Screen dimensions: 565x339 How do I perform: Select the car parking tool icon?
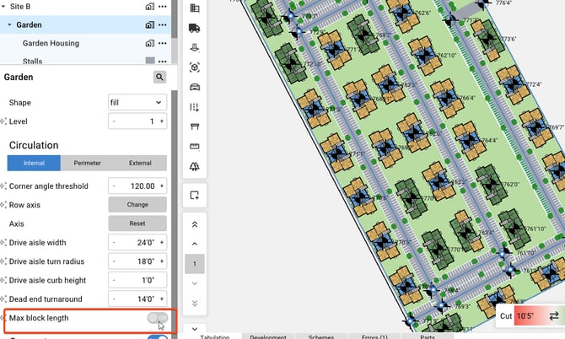click(195, 87)
